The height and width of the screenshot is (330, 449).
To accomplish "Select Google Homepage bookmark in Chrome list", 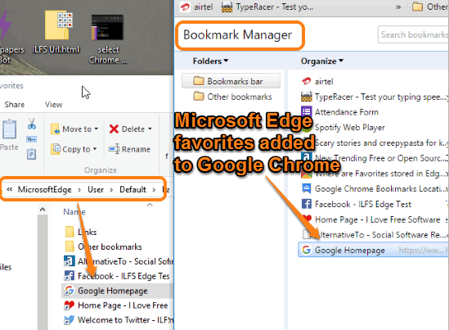I will (374, 250).
